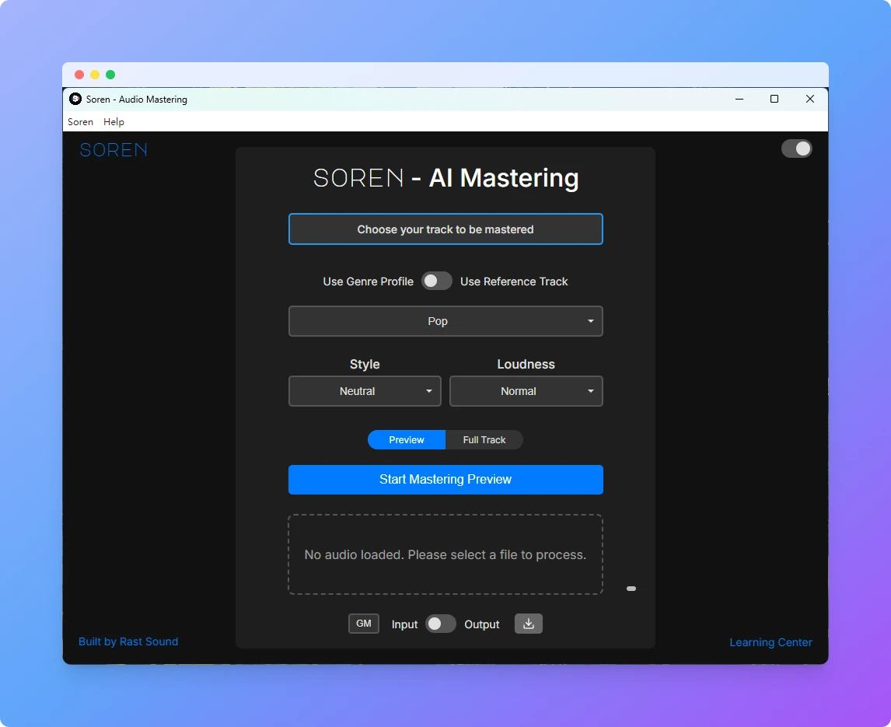Open the Learning Center link
Viewport: 891px width, 727px height.
pyautogui.click(x=770, y=642)
